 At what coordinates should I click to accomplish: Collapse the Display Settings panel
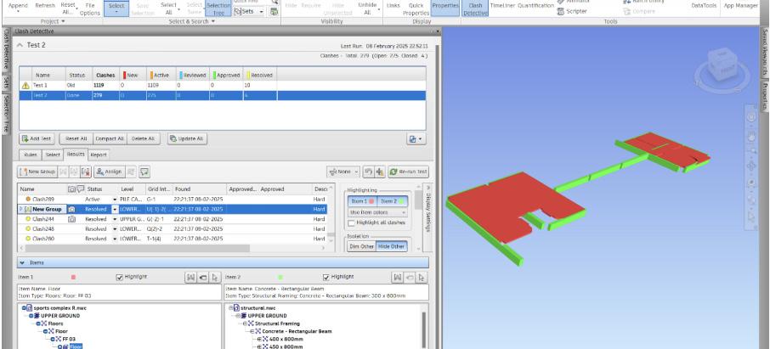pyautogui.click(x=427, y=187)
